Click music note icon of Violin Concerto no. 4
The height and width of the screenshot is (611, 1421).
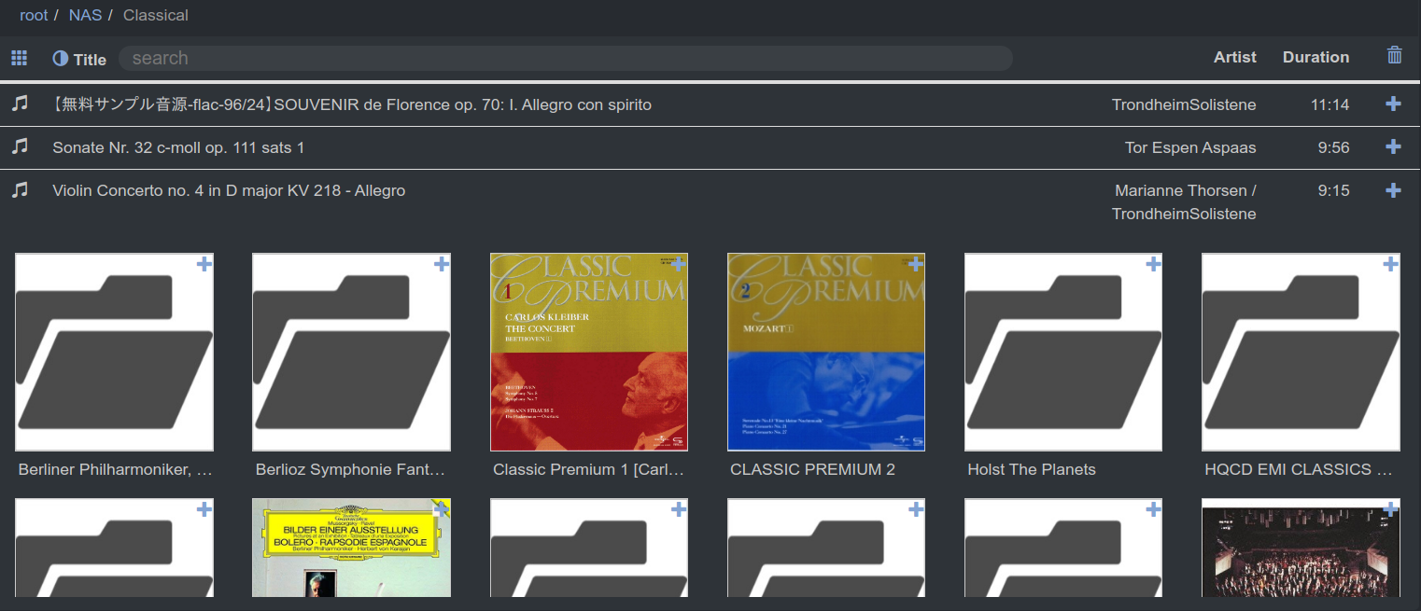point(20,189)
